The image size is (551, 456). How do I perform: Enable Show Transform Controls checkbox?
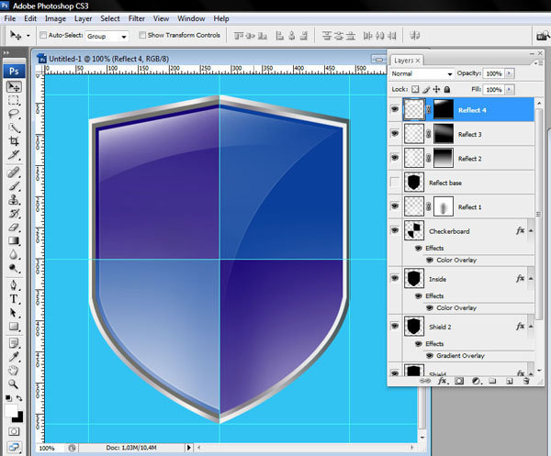pyautogui.click(x=142, y=35)
